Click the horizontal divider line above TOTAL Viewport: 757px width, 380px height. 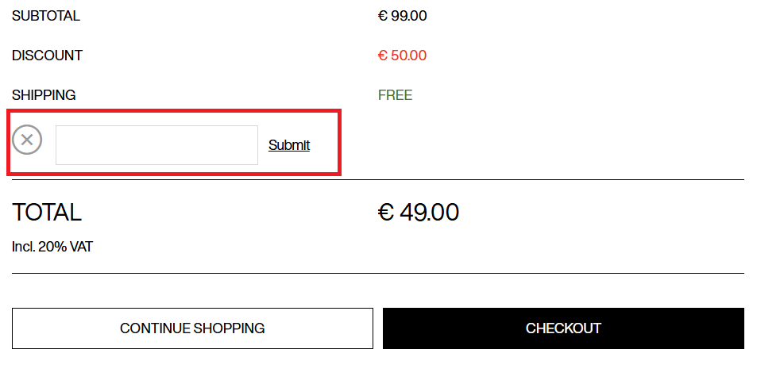tap(378, 180)
